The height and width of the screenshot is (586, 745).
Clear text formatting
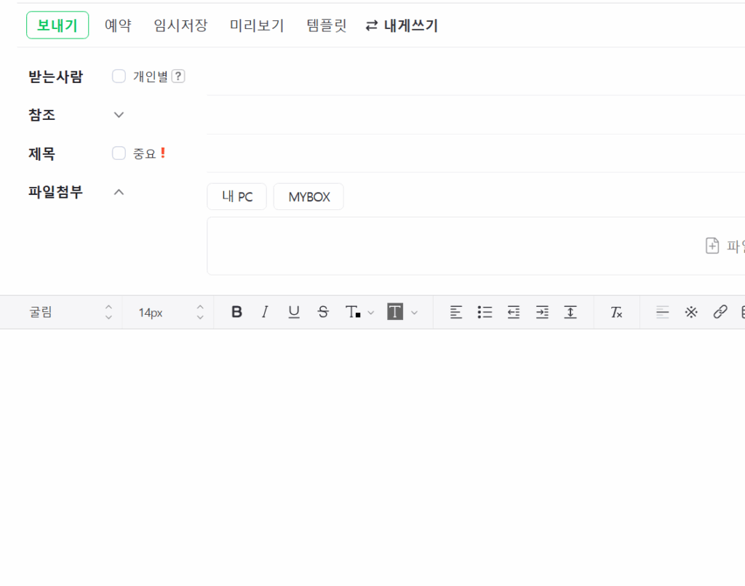(616, 312)
